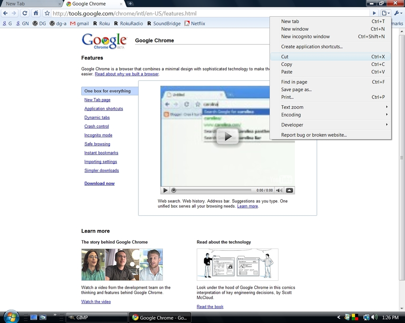Open the gmail bookmark
This screenshot has width=405, height=323.
point(79,23)
